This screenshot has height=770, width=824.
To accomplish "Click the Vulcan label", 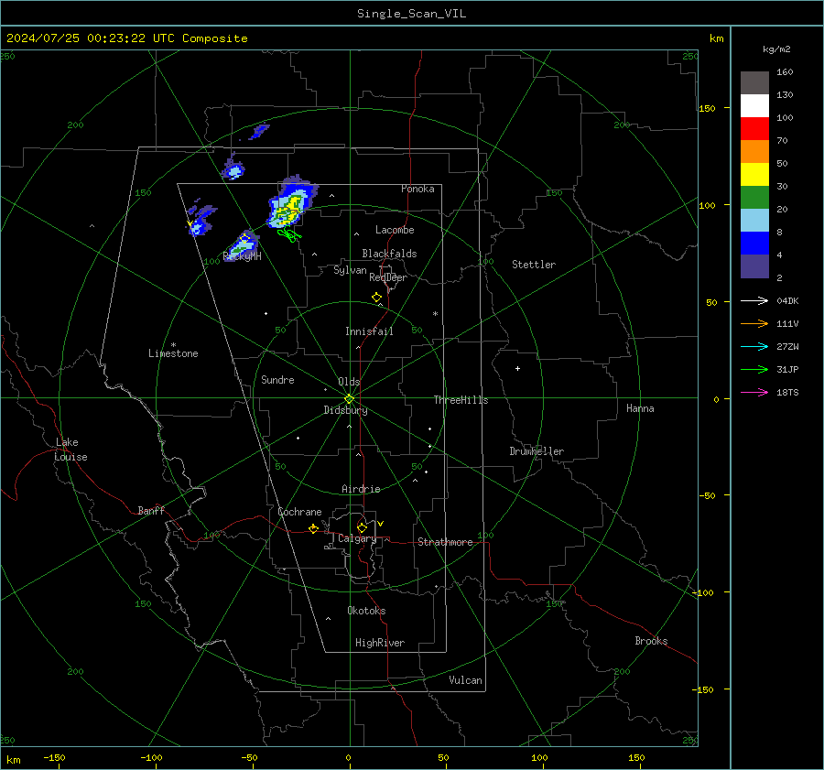I will [465, 680].
